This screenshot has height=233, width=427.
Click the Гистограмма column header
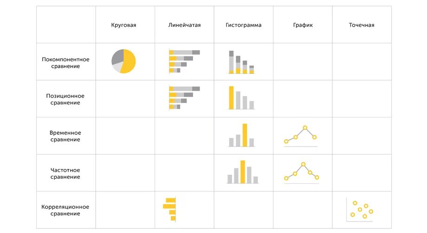point(244,25)
